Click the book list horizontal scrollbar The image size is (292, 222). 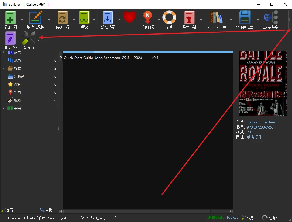[x=137, y=211]
